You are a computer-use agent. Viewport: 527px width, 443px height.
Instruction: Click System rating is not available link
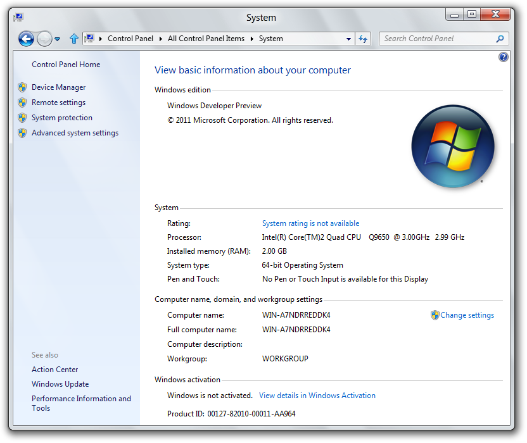[310, 223]
